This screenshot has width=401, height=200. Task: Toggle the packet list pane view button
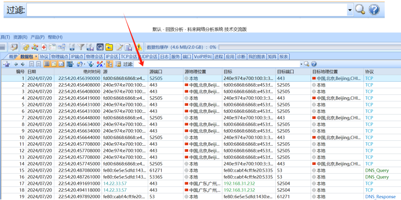pyautogui.click(x=47, y=64)
